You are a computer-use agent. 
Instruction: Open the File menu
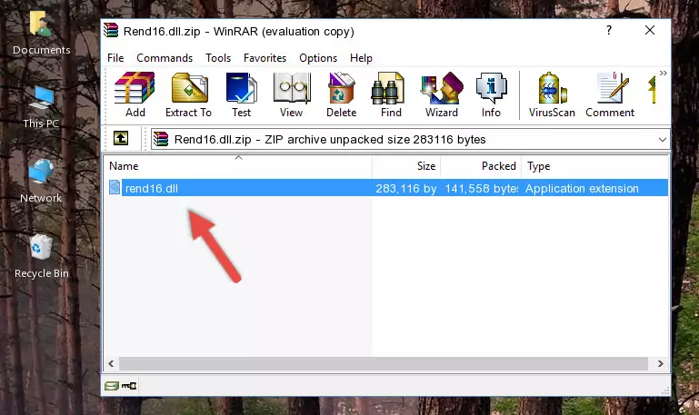click(115, 58)
